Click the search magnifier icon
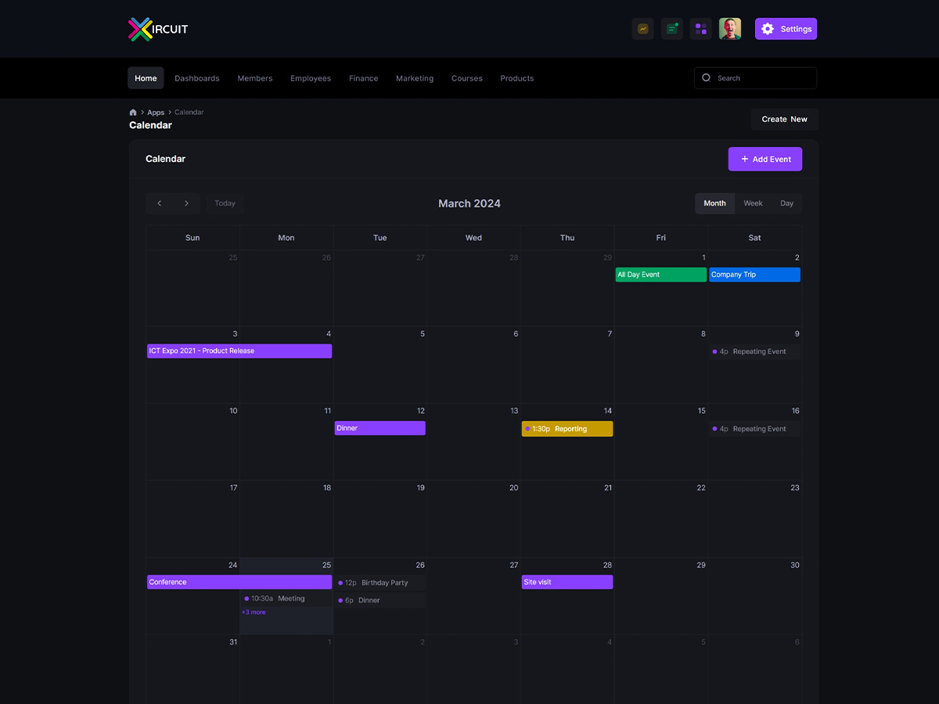This screenshot has height=704, width=939. click(x=707, y=78)
